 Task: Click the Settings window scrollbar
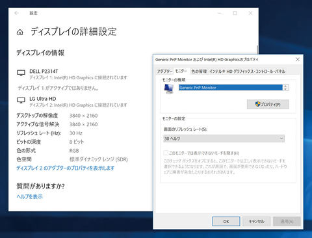[x=257, y=50]
